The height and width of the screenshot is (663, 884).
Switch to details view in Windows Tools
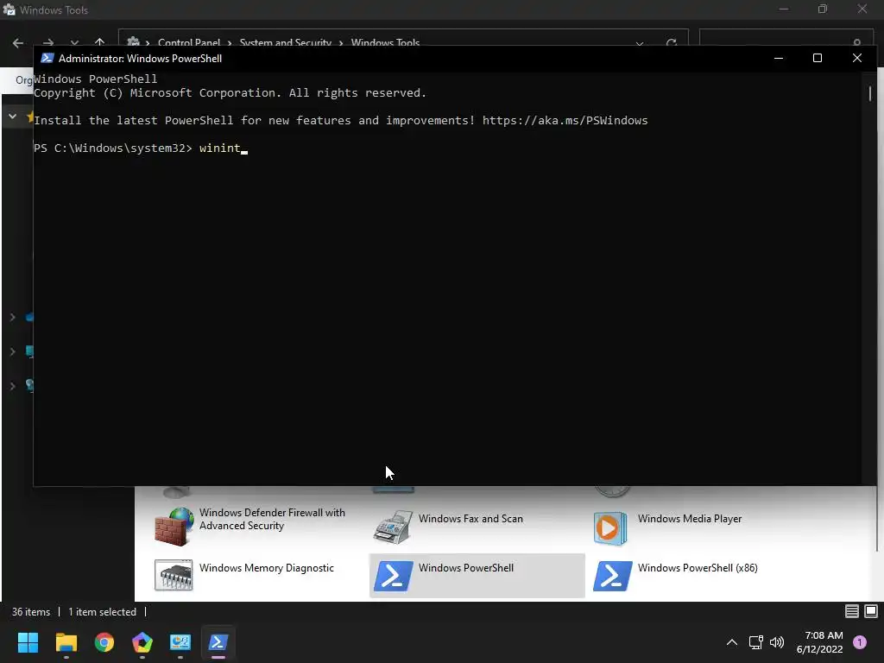pyautogui.click(x=852, y=611)
